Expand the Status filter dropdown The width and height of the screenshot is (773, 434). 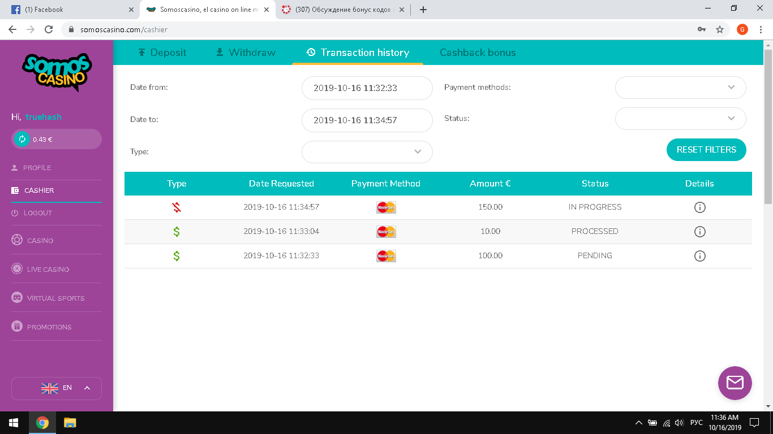click(681, 119)
